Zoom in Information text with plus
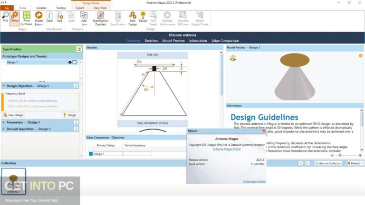 click(x=360, y=155)
